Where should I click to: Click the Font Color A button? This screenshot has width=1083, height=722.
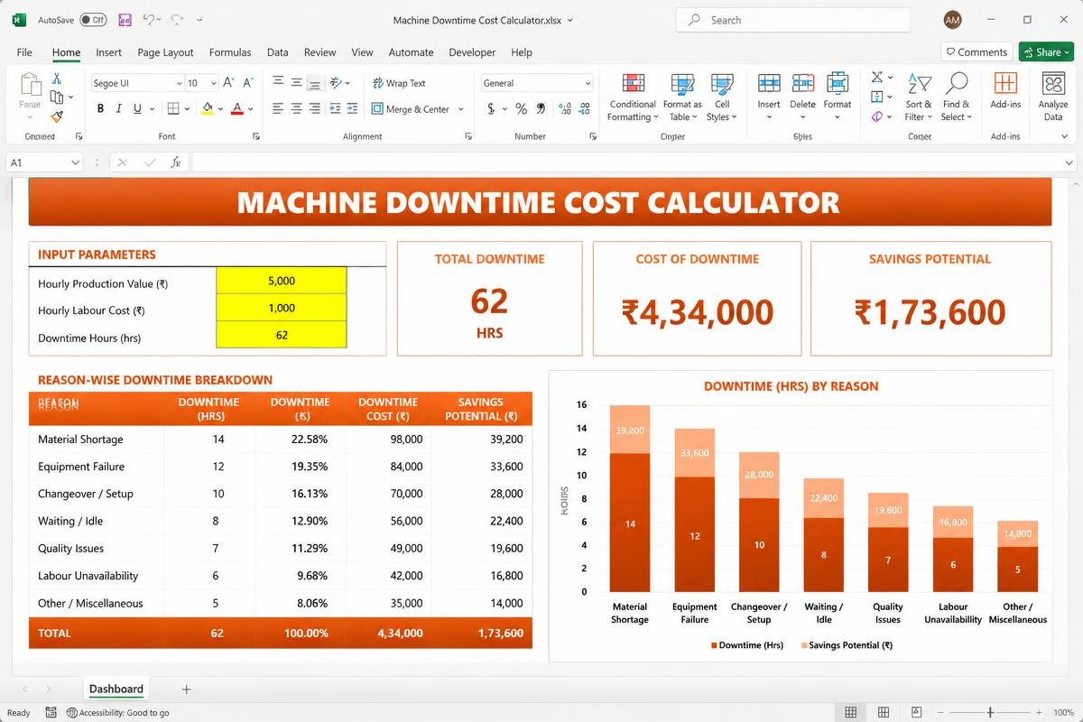236,108
